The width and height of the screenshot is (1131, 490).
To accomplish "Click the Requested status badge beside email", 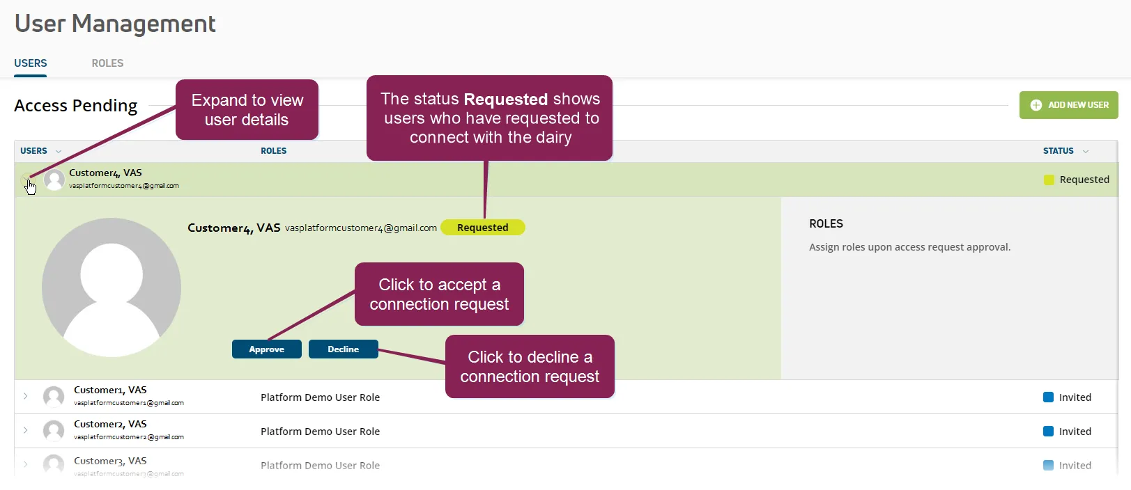I will coord(483,228).
